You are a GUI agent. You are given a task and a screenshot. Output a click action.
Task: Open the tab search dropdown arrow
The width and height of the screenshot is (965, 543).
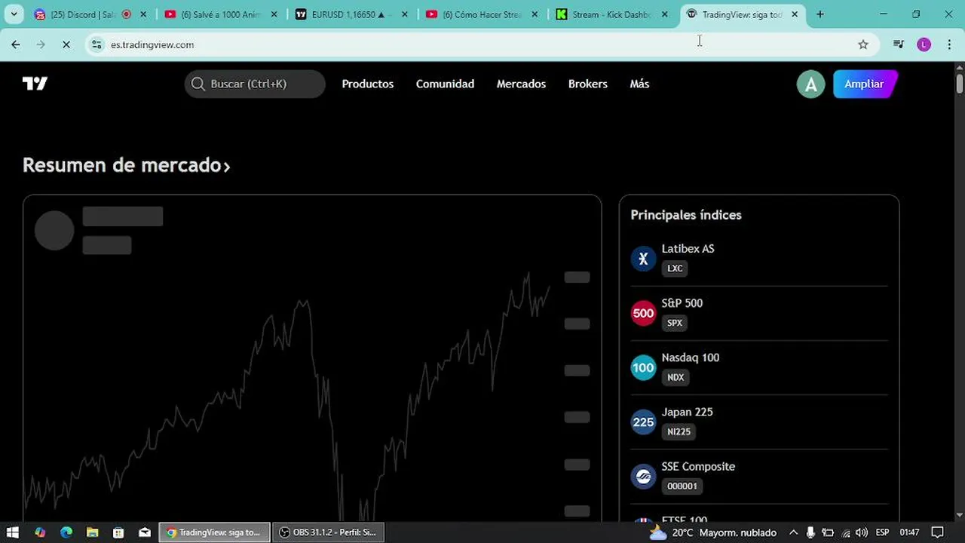[x=14, y=14]
